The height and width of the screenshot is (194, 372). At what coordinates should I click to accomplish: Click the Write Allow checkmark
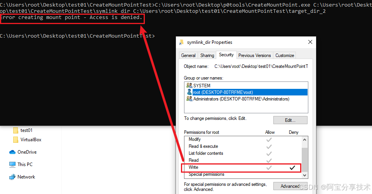pos(269,168)
